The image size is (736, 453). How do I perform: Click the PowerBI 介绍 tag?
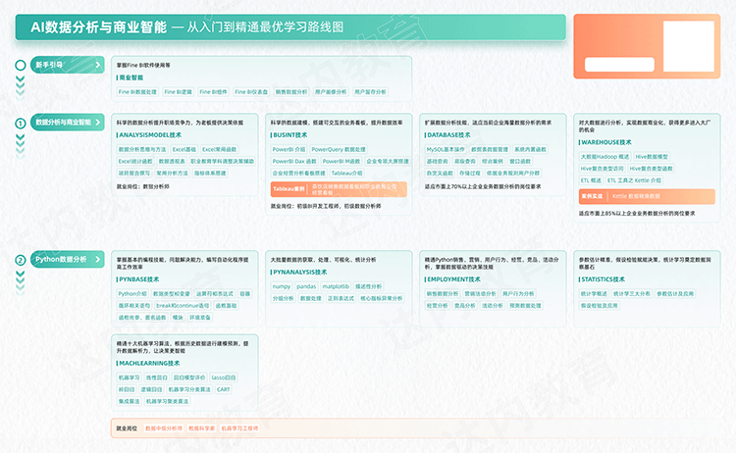click(x=289, y=150)
